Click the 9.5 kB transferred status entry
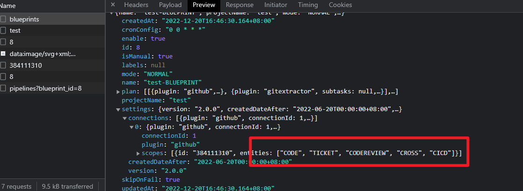Viewport: 523px width, 191px height. (67, 187)
